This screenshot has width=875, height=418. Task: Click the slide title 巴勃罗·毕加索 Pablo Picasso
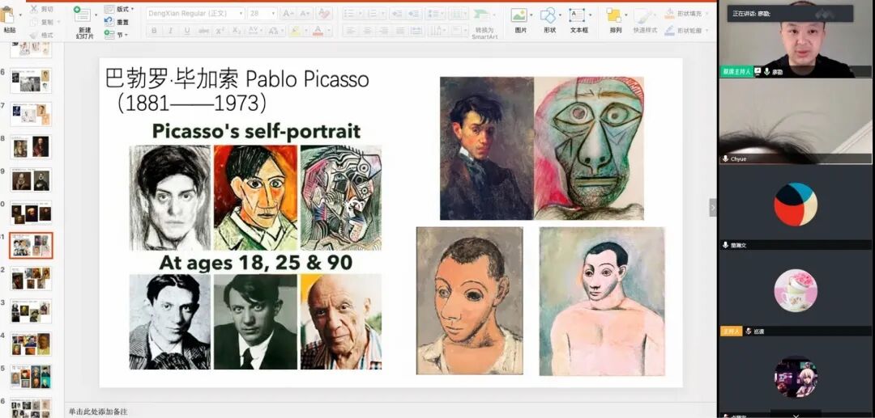click(237, 79)
